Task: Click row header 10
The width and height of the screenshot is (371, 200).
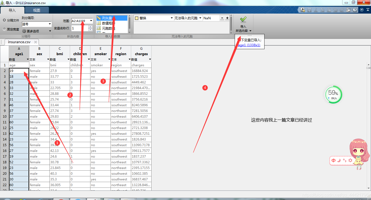Action: click(4, 116)
